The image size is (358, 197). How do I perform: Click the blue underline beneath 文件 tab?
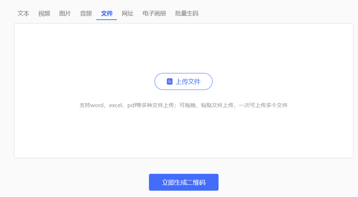(x=106, y=20)
